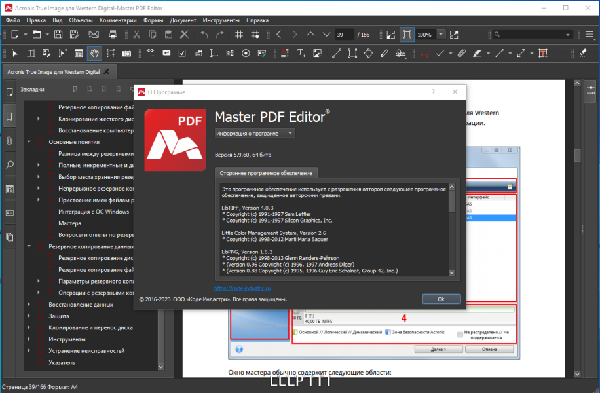The width and height of the screenshot is (600, 393).
Task: Toggle the grid display
Action: tap(239, 35)
